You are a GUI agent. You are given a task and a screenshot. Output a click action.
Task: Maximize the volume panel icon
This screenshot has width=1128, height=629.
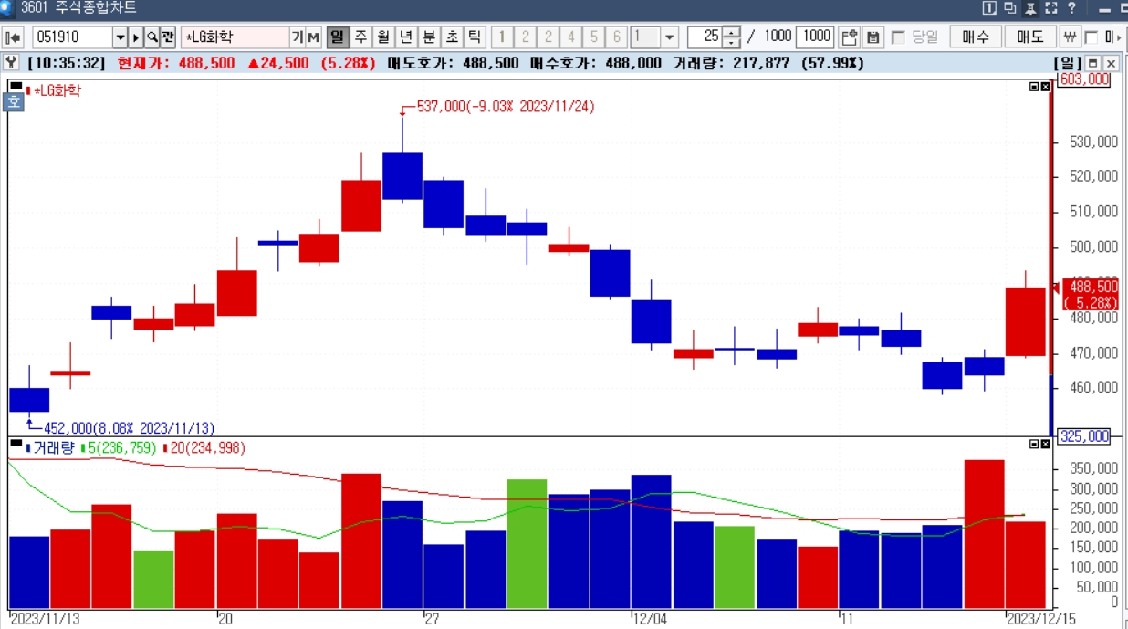[1034, 445]
